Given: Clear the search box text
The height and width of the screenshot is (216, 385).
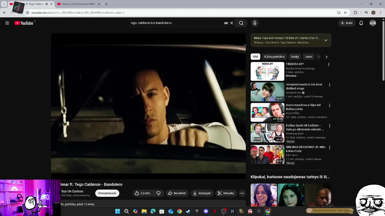Looking at the screenshot, I should click(232, 23).
